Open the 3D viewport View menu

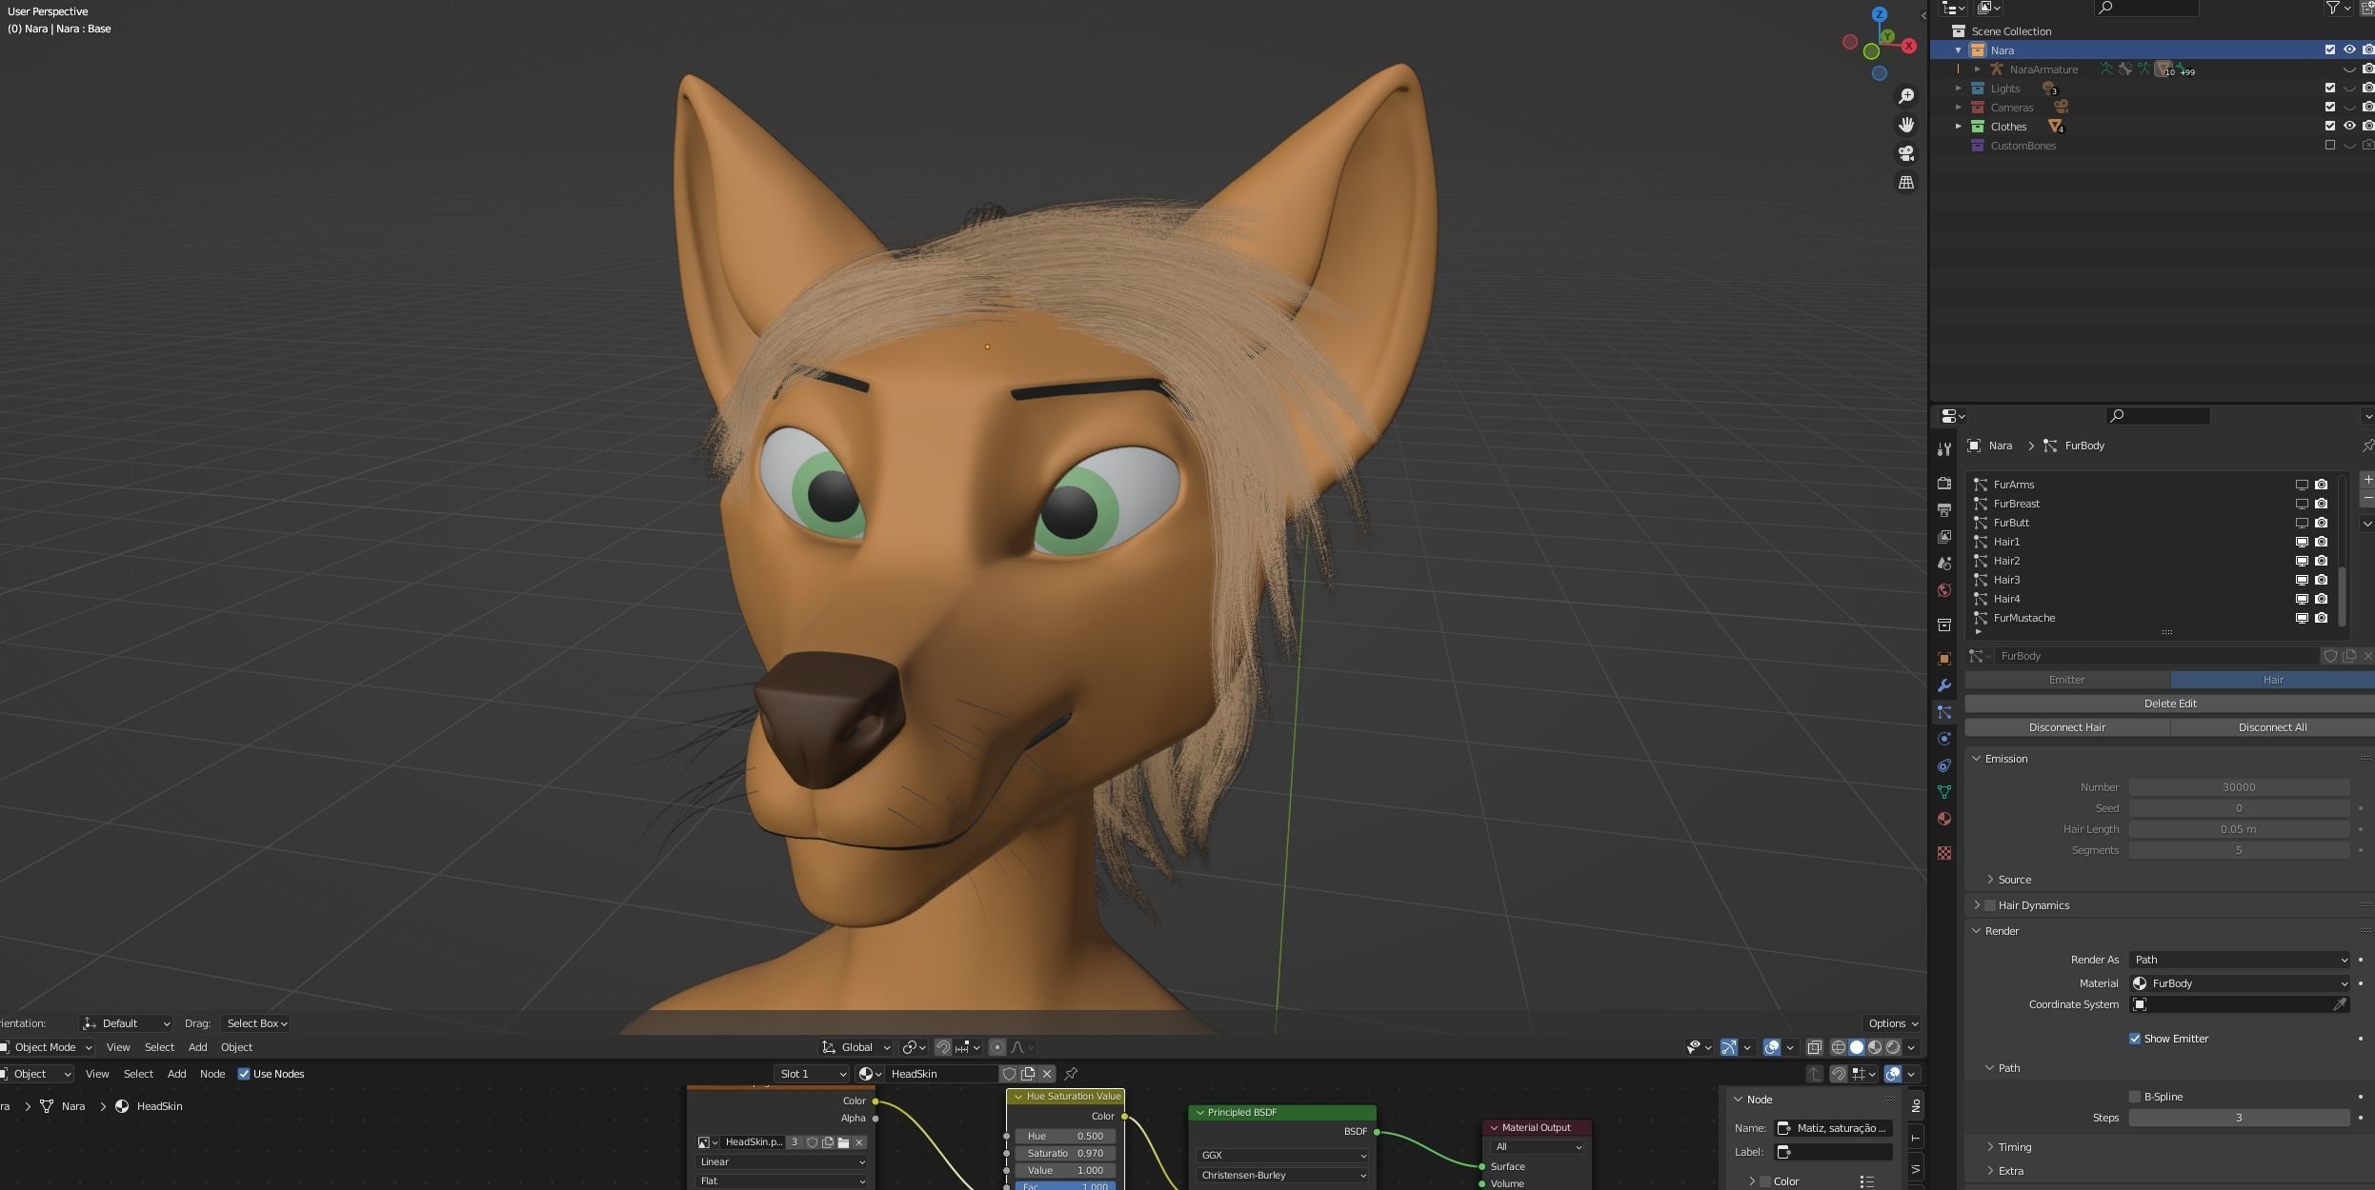pos(118,1047)
